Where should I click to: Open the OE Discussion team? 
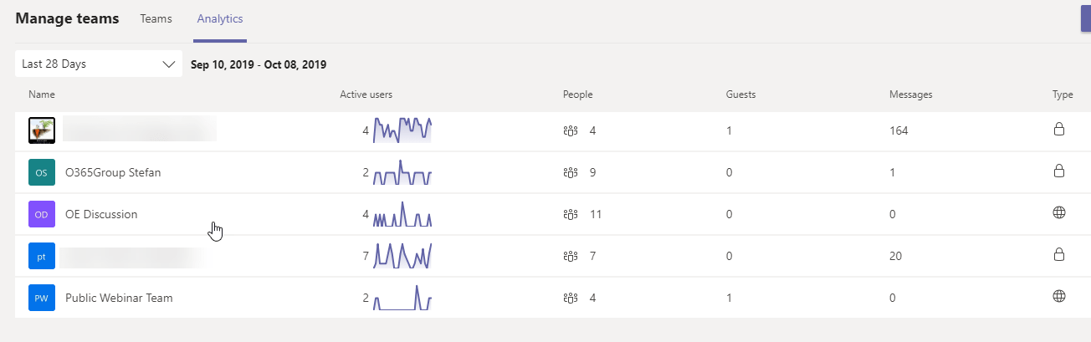pos(101,214)
